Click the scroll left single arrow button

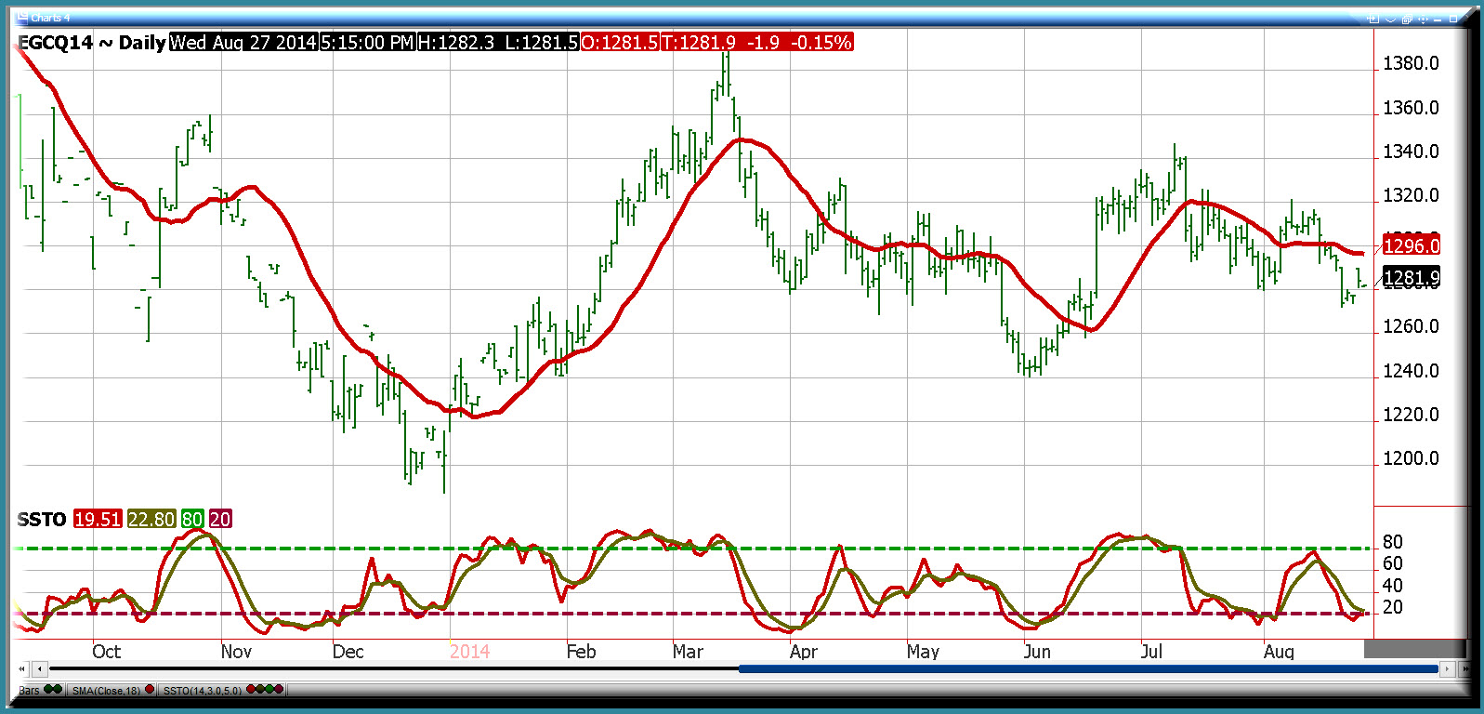tap(39, 668)
